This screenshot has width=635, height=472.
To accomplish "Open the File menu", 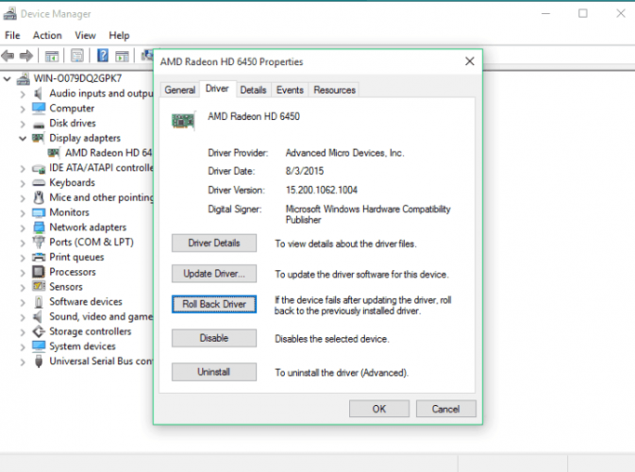I will click(12, 36).
